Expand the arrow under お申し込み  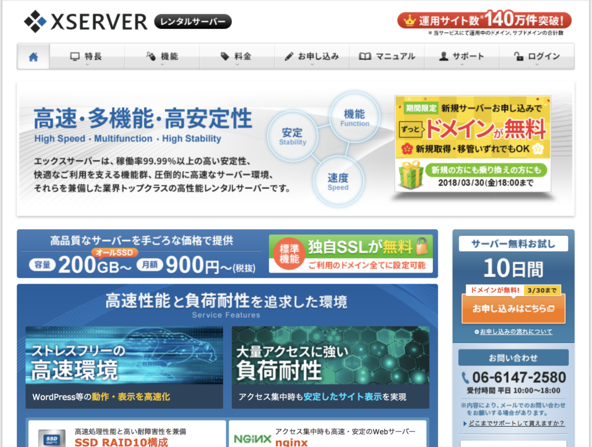coord(312,65)
